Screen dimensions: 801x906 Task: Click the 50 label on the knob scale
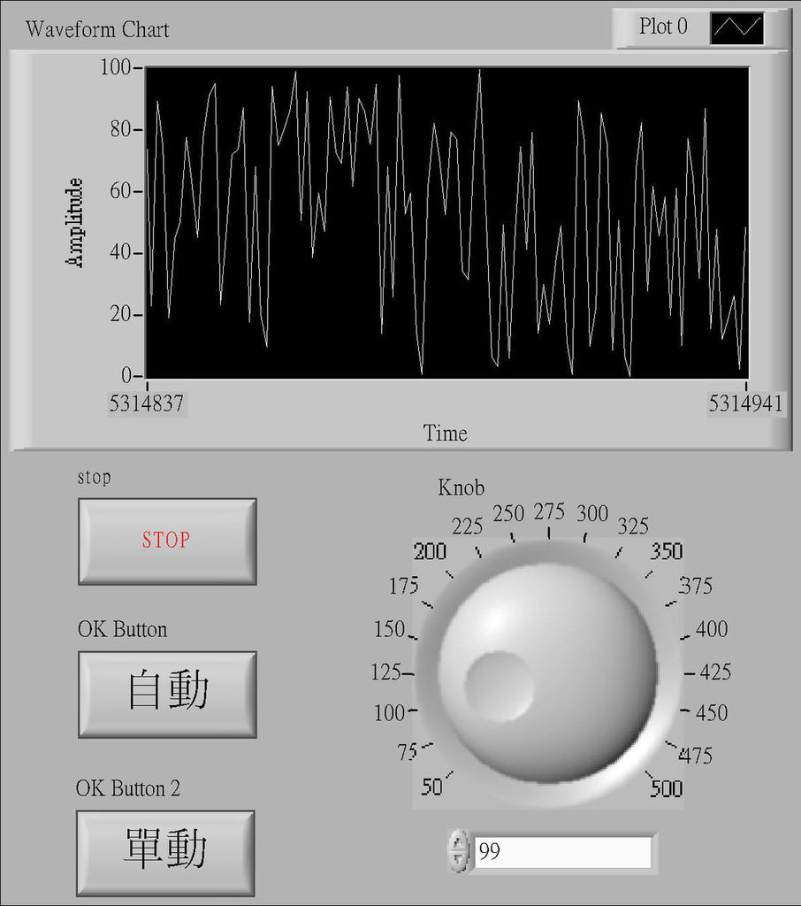432,787
